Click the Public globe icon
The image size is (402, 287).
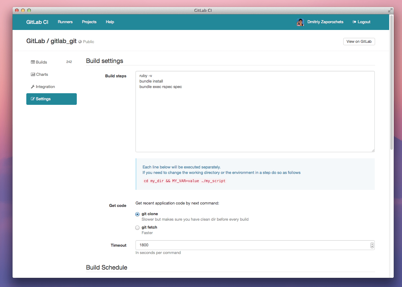pos(80,42)
